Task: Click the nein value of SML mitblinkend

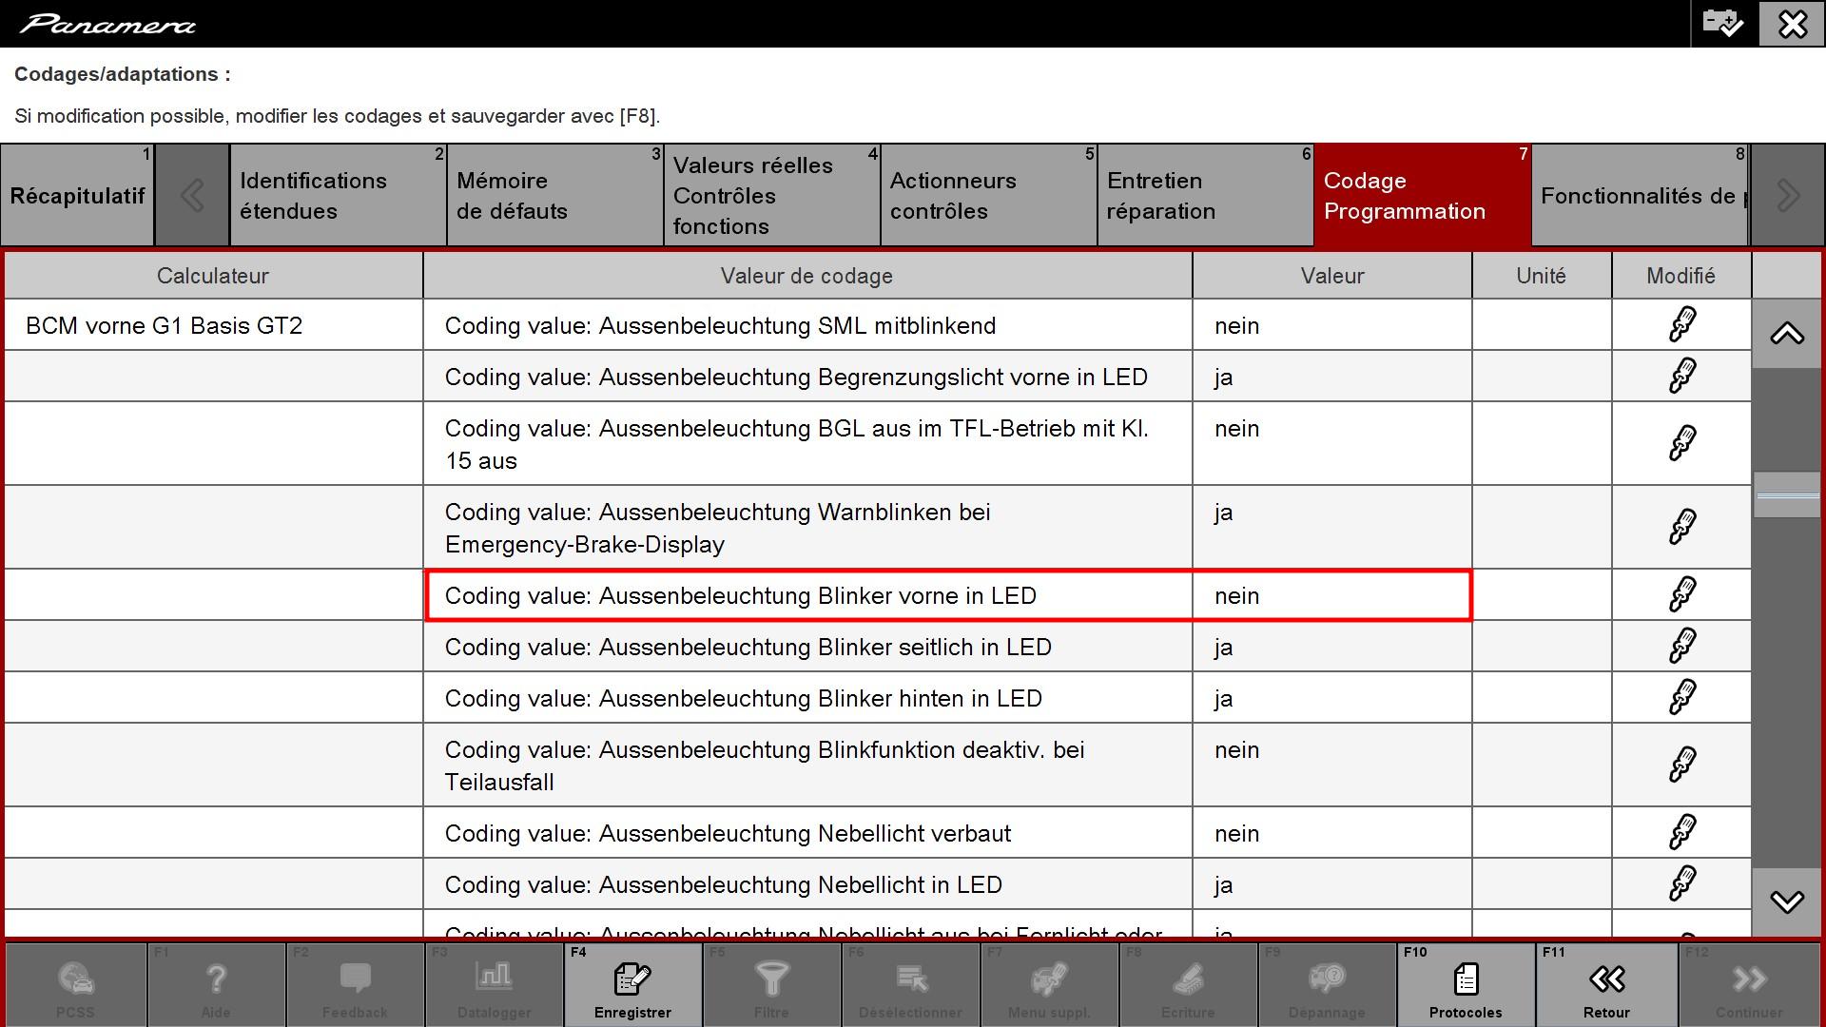Action: (1331, 325)
